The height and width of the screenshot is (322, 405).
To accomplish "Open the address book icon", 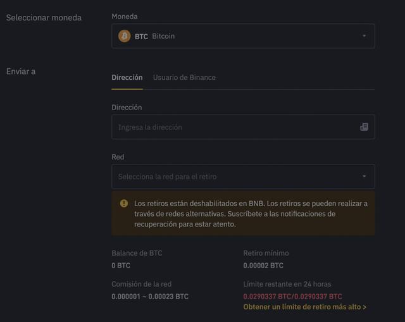I will 364,127.
